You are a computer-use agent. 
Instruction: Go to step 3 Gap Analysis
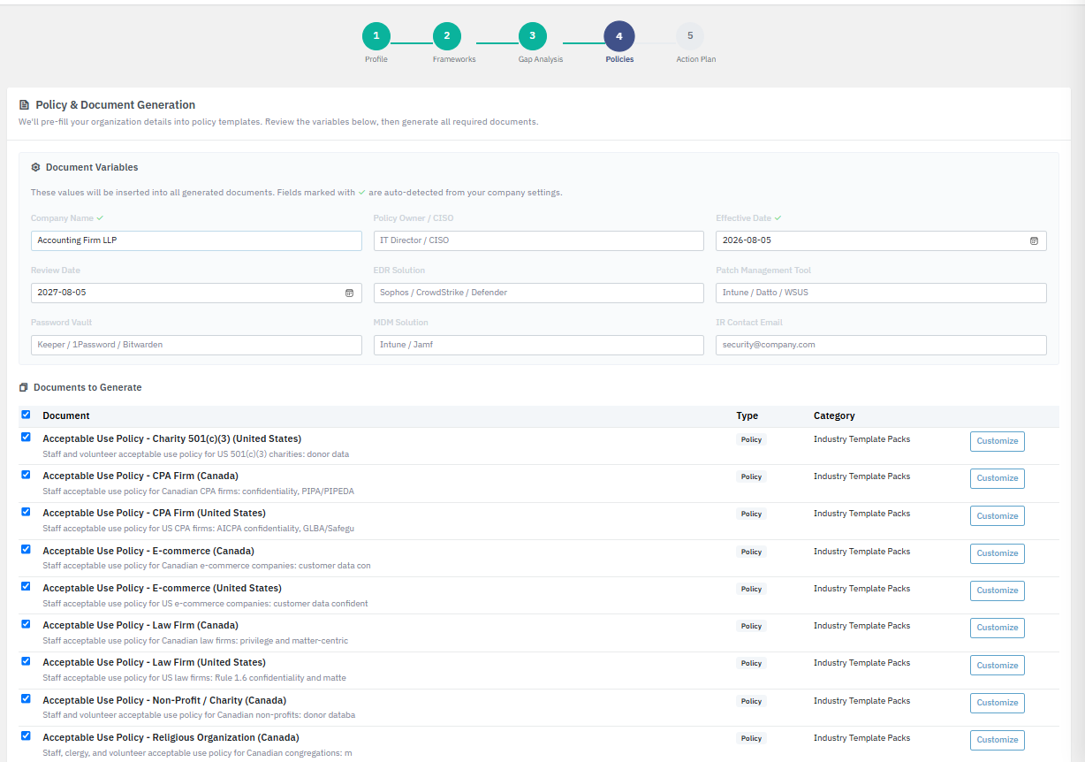[532, 36]
